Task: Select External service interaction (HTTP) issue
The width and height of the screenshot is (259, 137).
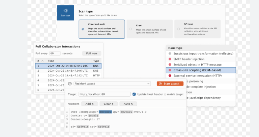Action: (201, 76)
